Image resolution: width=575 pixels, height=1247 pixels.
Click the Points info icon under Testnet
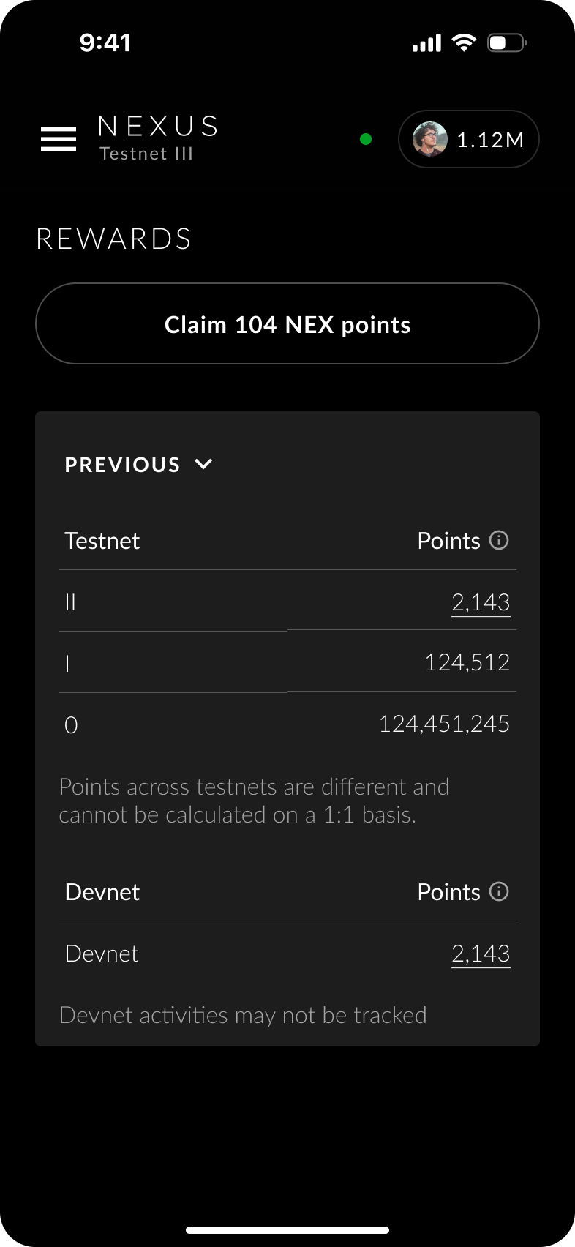pyautogui.click(x=499, y=540)
